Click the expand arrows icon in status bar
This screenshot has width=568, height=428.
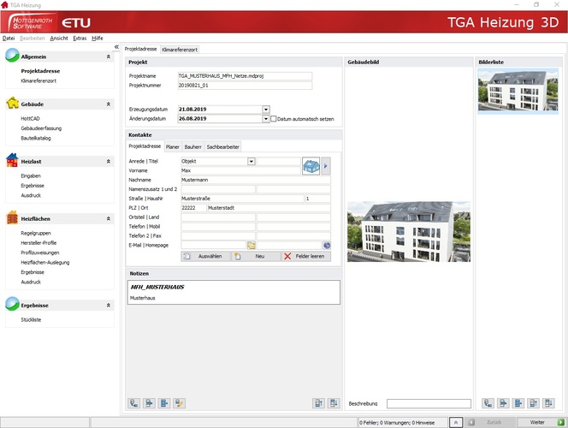point(456,422)
